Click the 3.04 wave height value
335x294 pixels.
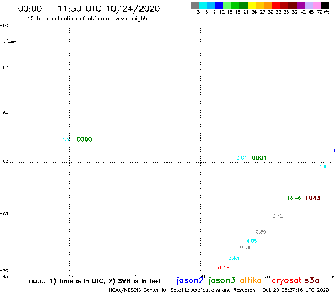pyautogui.click(x=242, y=158)
